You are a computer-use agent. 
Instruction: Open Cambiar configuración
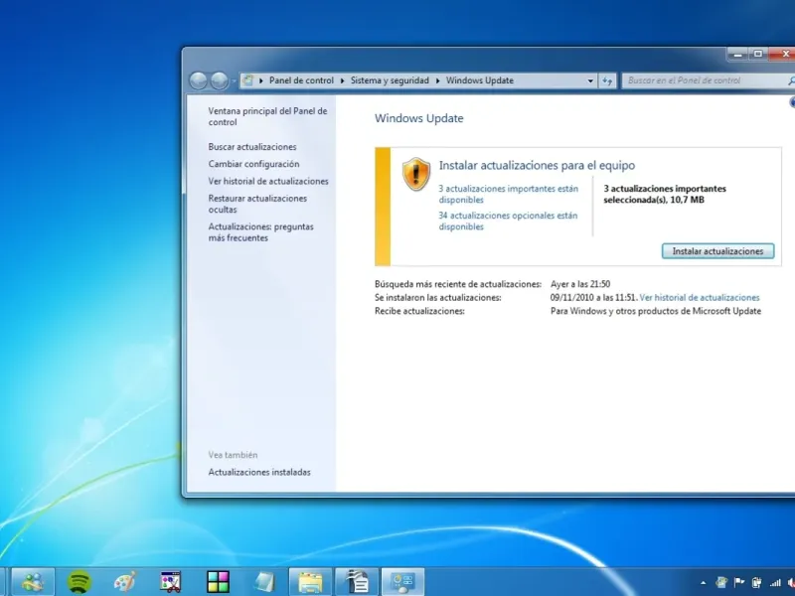coord(253,164)
